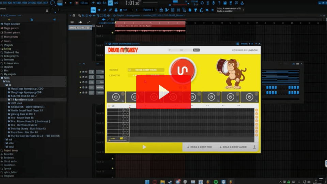Open File Explorer from the taskbar

point(162,182)
